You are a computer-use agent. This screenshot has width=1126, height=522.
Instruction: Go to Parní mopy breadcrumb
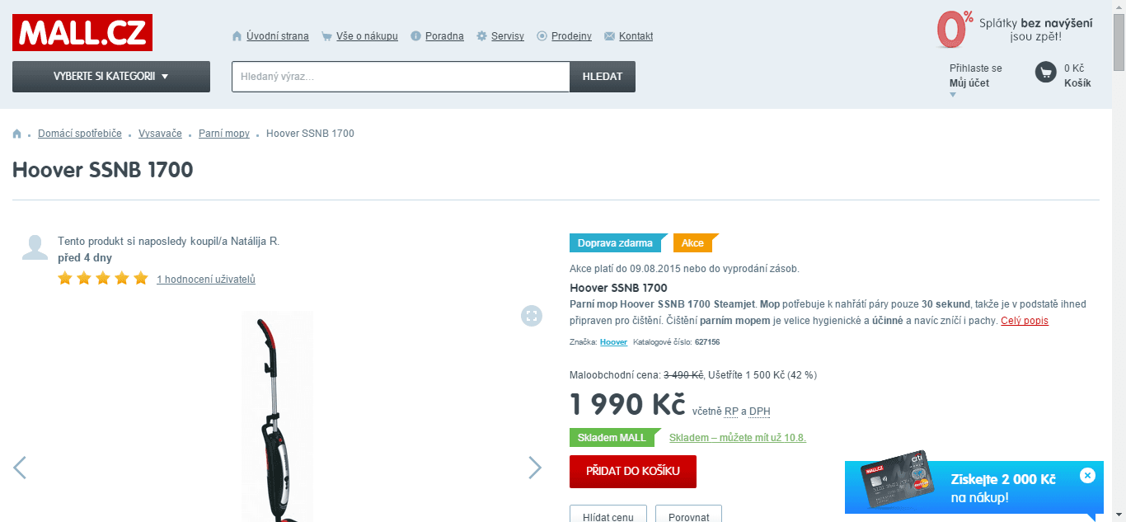(224, 134)
